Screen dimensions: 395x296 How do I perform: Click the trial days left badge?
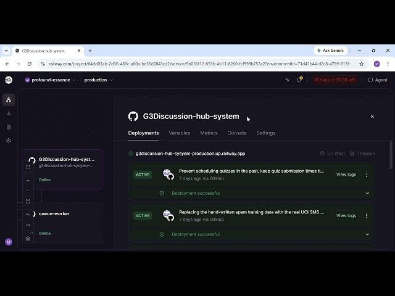[x=335, y=80]
